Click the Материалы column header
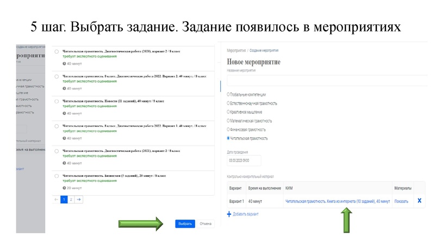Viewport: 435px width, 244px height. (403, 188)
